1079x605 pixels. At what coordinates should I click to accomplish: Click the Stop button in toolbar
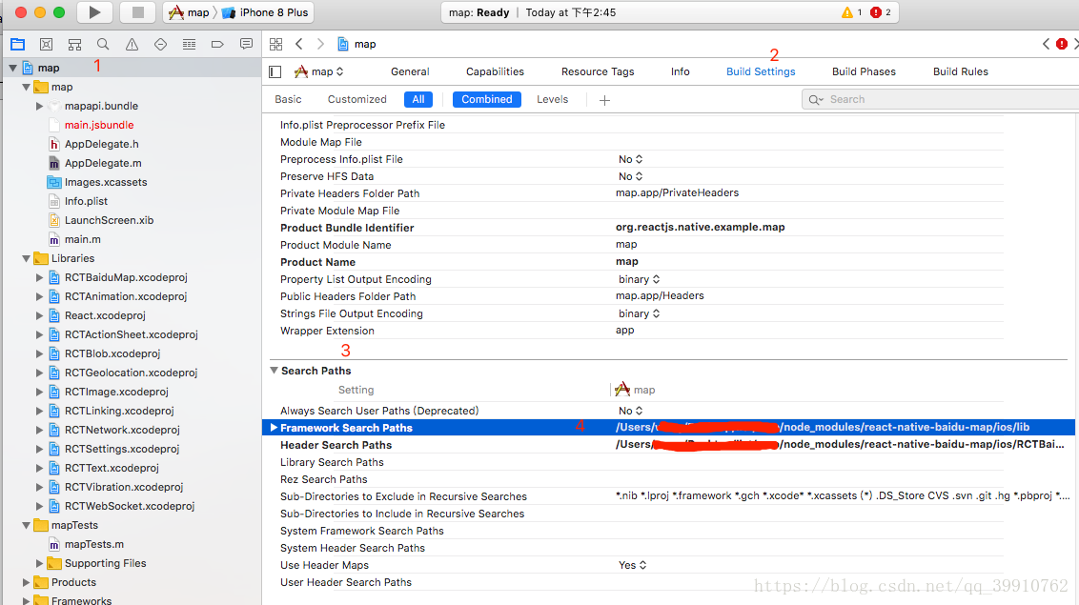(137, 12)
